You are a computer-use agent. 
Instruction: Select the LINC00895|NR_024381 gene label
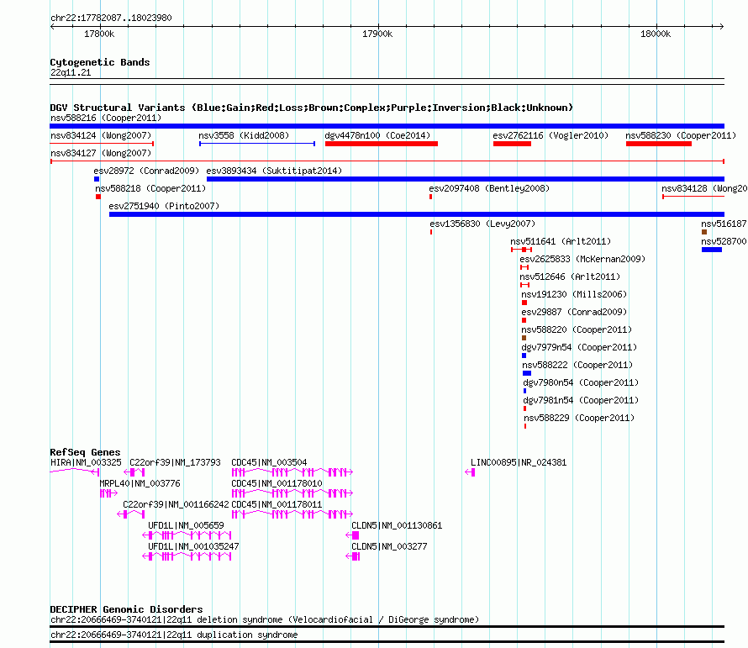519,462
